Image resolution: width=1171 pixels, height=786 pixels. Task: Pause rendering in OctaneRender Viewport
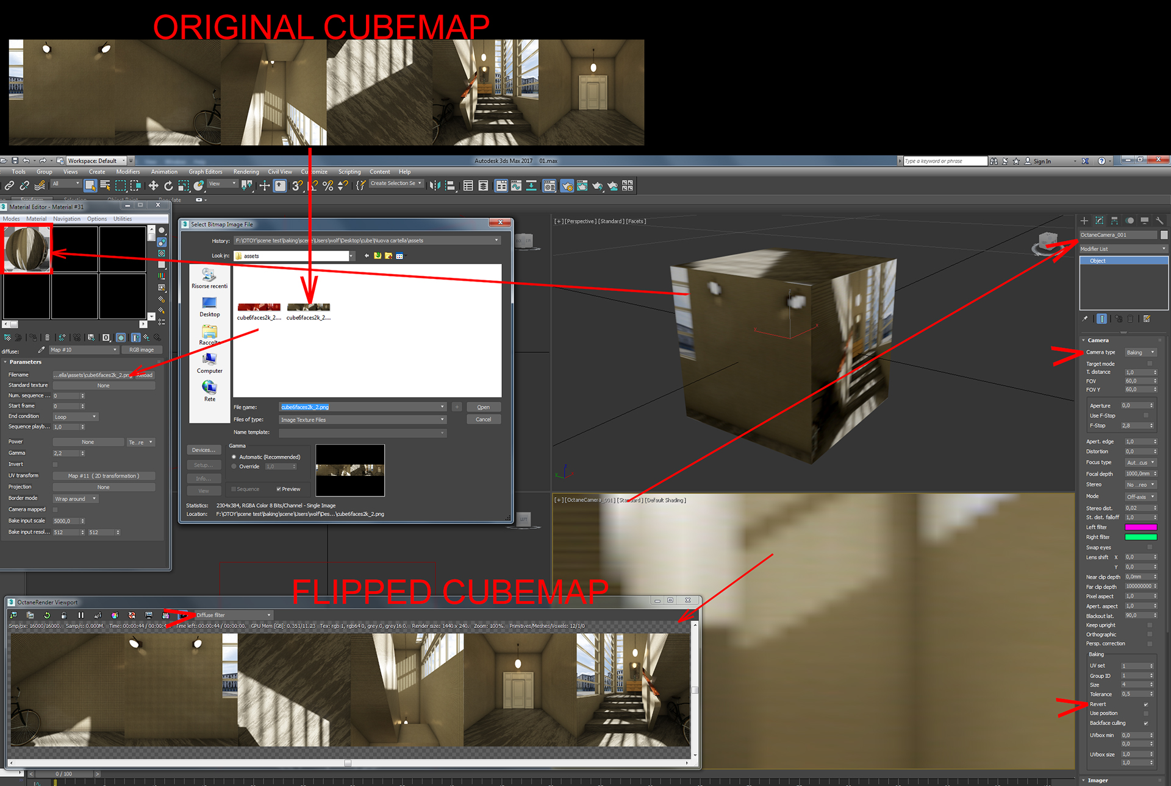[81, 615]
